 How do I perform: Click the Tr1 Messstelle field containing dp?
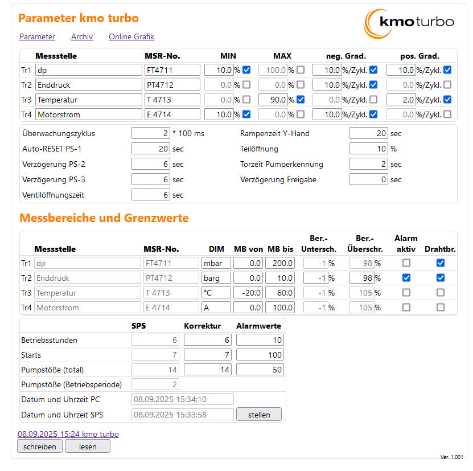[x=89, y=70]
